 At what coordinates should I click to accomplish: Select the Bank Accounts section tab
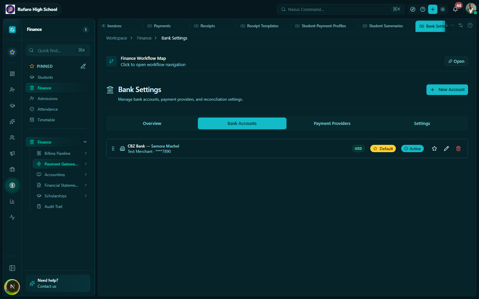(x=242, y=123)
